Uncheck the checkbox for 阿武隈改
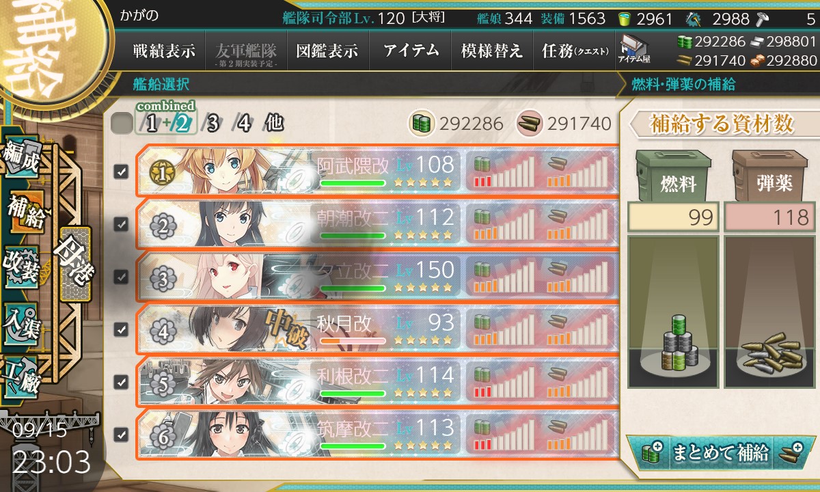 point(121,172)
